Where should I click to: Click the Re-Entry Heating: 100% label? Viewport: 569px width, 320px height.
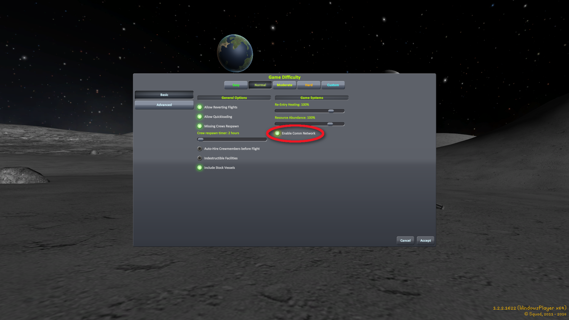tap(292, 105)
